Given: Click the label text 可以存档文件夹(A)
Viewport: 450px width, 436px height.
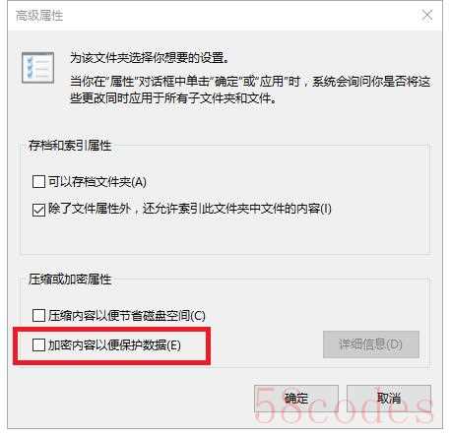Looking at the screenshot, I should click(97, 181).
